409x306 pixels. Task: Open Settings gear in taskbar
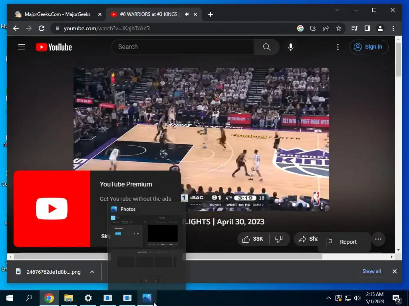click(x=88, y=298)
